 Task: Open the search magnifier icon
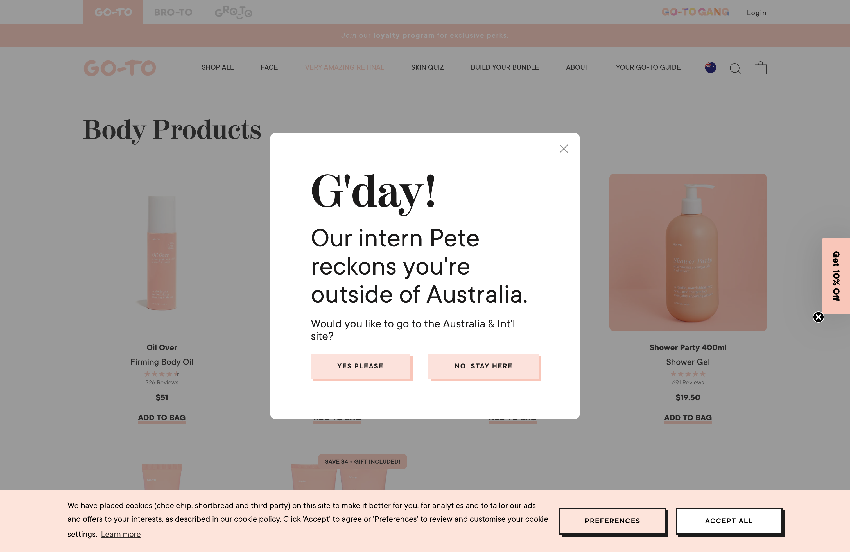tap(735, 68)
